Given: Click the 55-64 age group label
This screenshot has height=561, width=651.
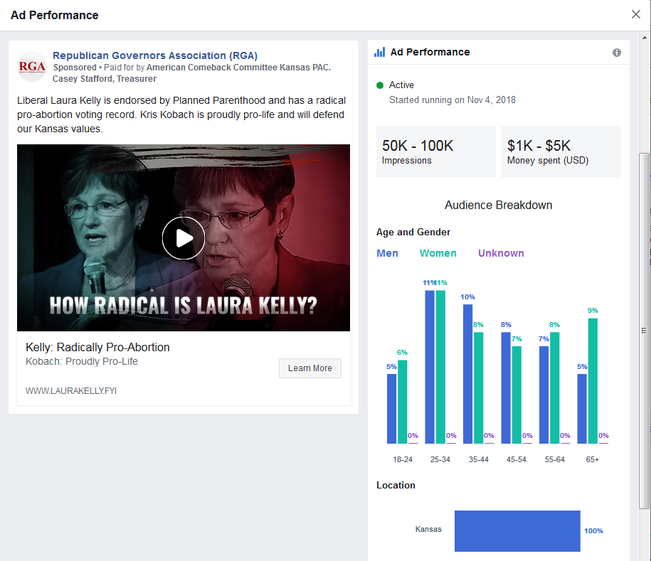Looking at the screenshot, I should pos(555,459).
